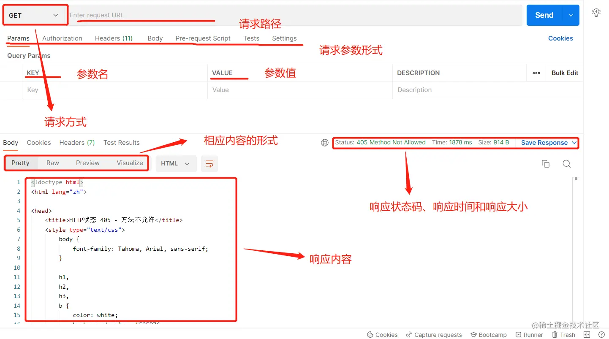The height and width of the screenshot is (339, 609).
Task: Click the line-wrap icon beside the HTML dropdown
Action: click(x=209, y=164)
